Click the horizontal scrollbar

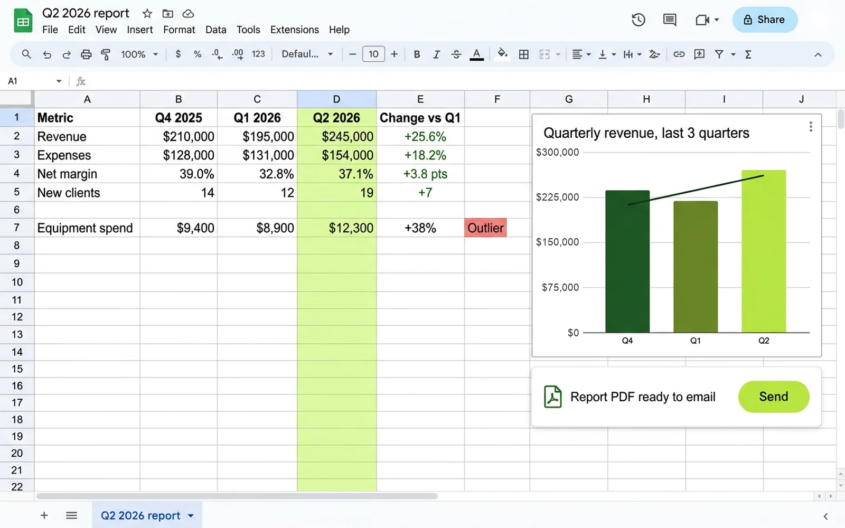pyautogui.click(x=237, y=496)
